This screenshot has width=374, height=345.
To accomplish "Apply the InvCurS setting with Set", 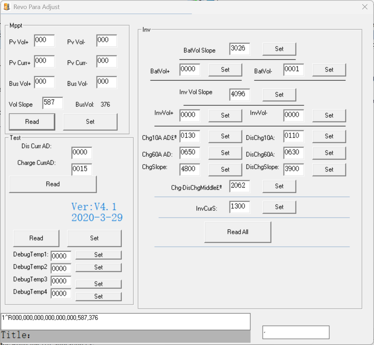I will tap(279, 207).
